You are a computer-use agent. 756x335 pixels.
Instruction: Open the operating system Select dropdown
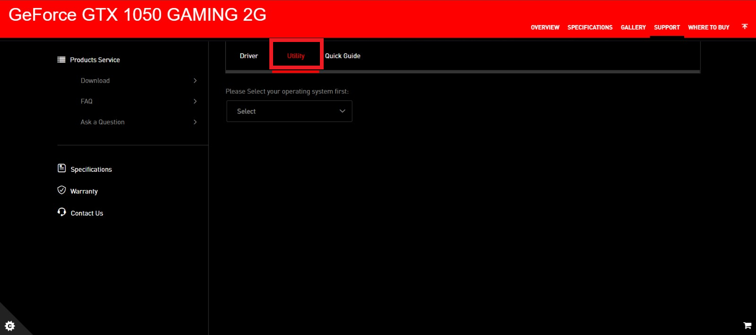(289, 111)
